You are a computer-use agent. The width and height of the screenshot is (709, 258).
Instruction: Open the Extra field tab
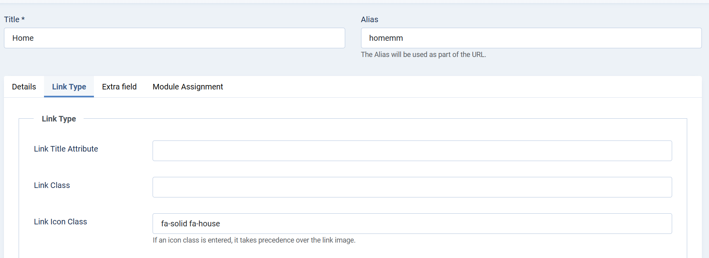pyautogui.click(x=119, y=87)
